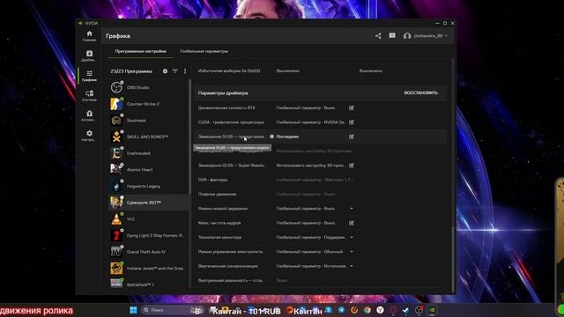Open the Система sidebar section
Image resolution: width=564 pixels, height=317 pixels.
tap(89, 96)
